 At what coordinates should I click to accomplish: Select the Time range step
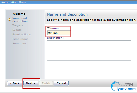coord(20,39)
